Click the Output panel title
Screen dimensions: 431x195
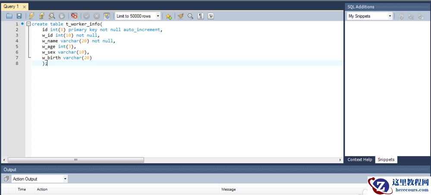coord(10,170)
